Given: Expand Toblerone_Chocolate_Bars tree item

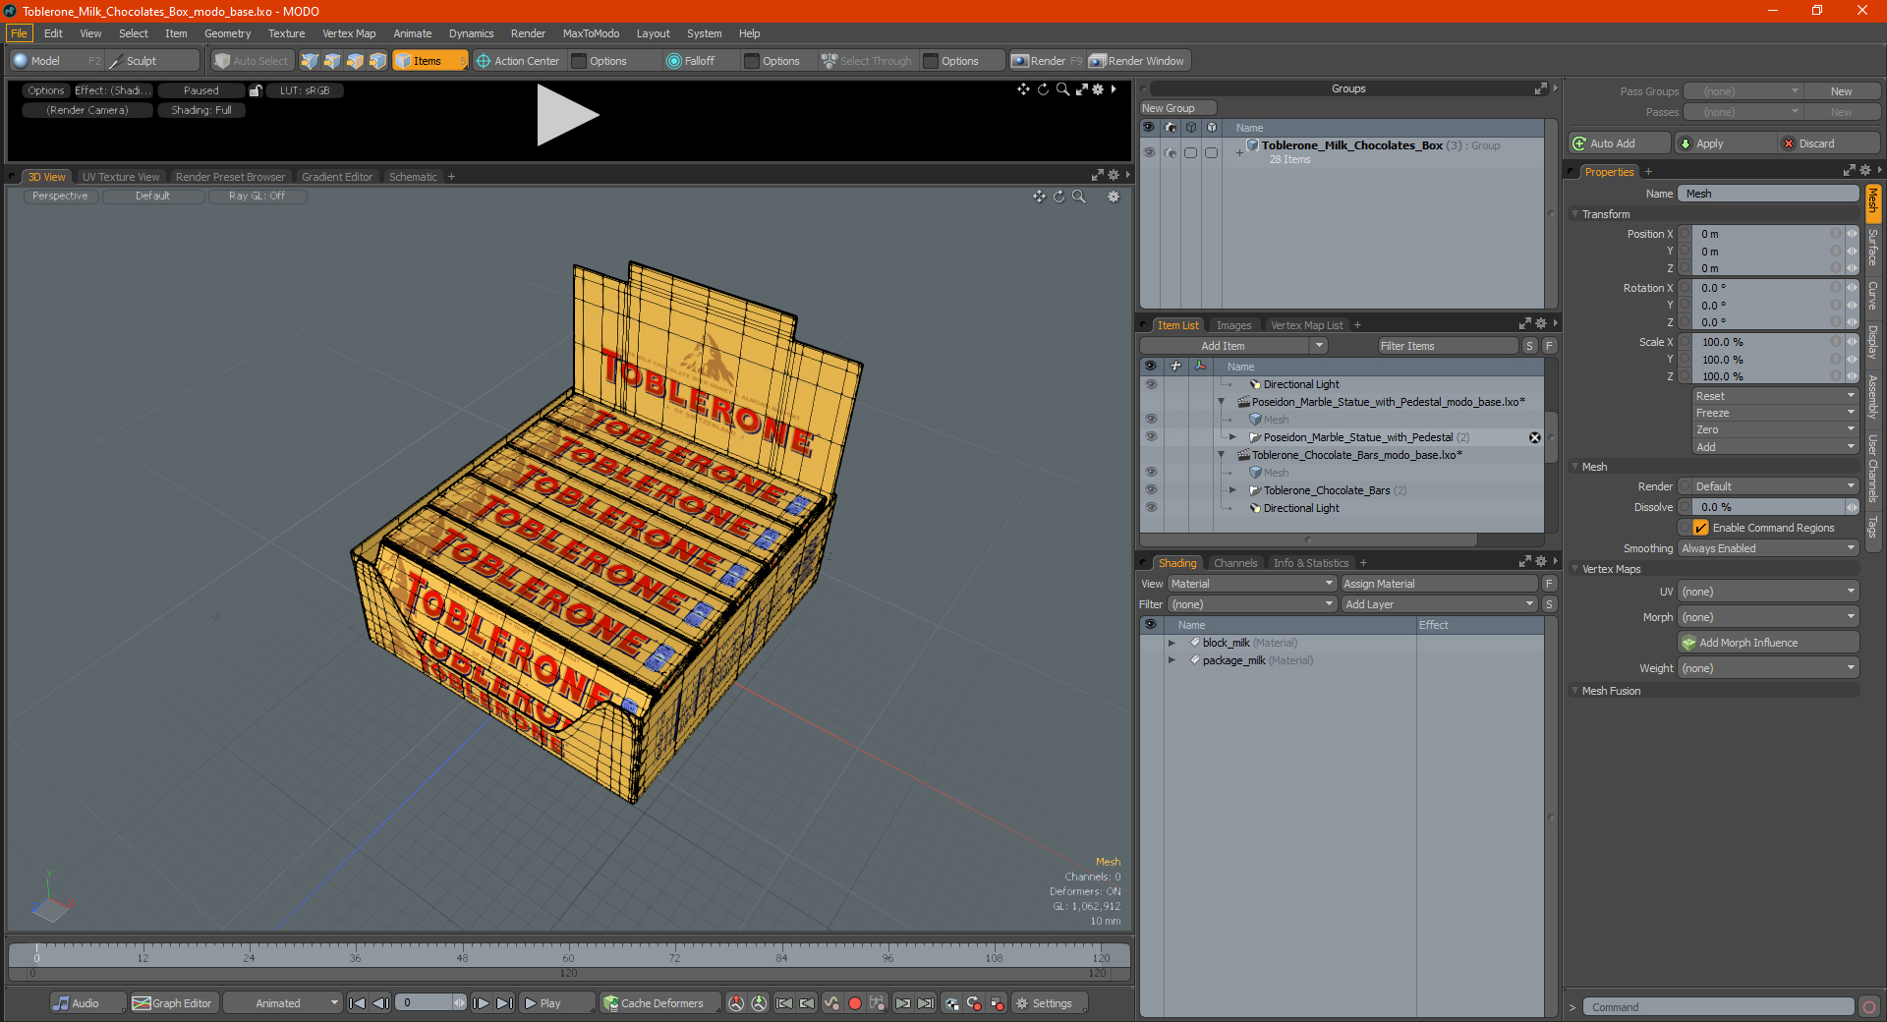Looking at the screenshot, I should 1232,490.
